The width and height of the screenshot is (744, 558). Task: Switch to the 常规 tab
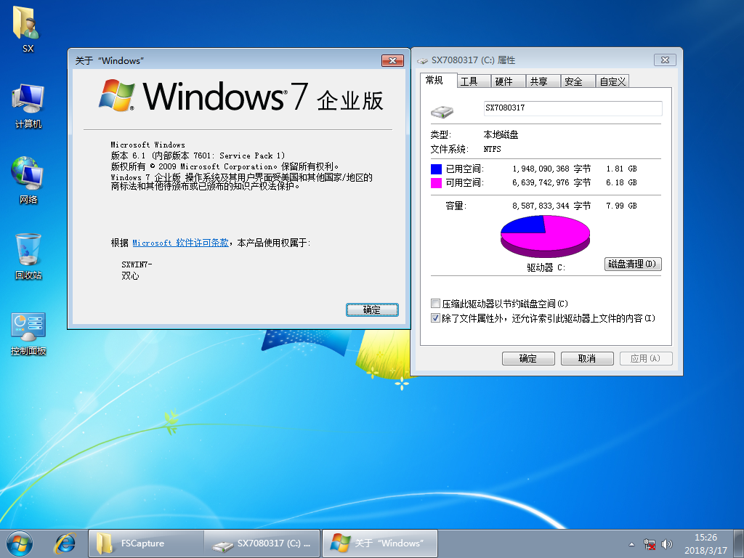tap(438, 80)
